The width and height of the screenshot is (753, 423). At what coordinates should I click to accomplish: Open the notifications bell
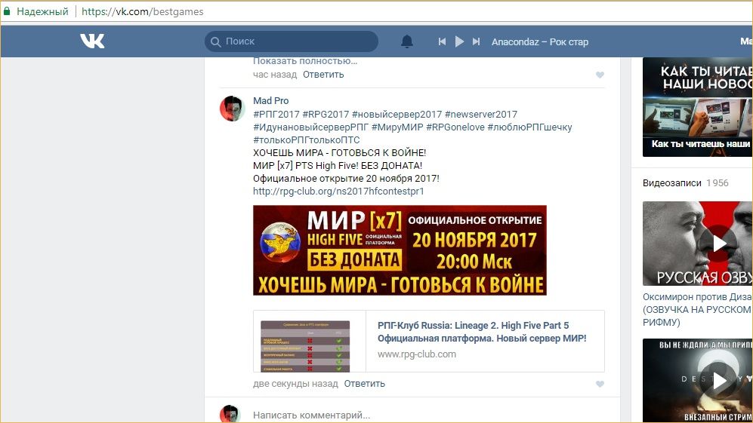pos(407,41)
